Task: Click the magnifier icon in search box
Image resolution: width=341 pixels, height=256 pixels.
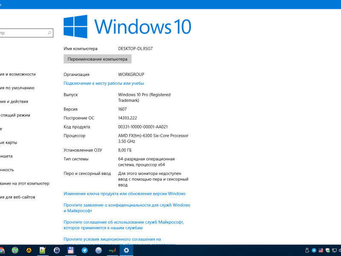Action: tap(49, 33)
